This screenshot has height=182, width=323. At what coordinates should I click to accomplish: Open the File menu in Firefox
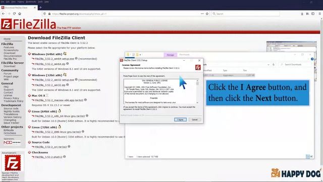3,2
